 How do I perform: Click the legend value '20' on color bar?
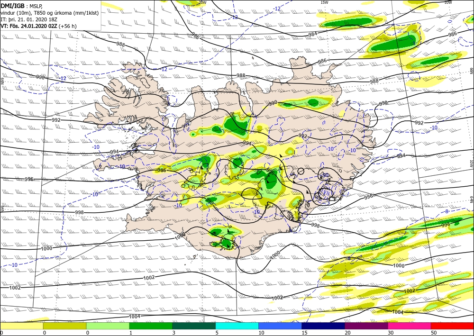coord(347,333)
